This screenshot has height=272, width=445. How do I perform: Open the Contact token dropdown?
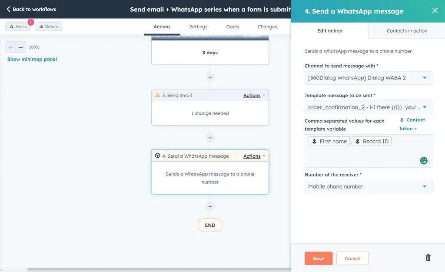[412, 124]
